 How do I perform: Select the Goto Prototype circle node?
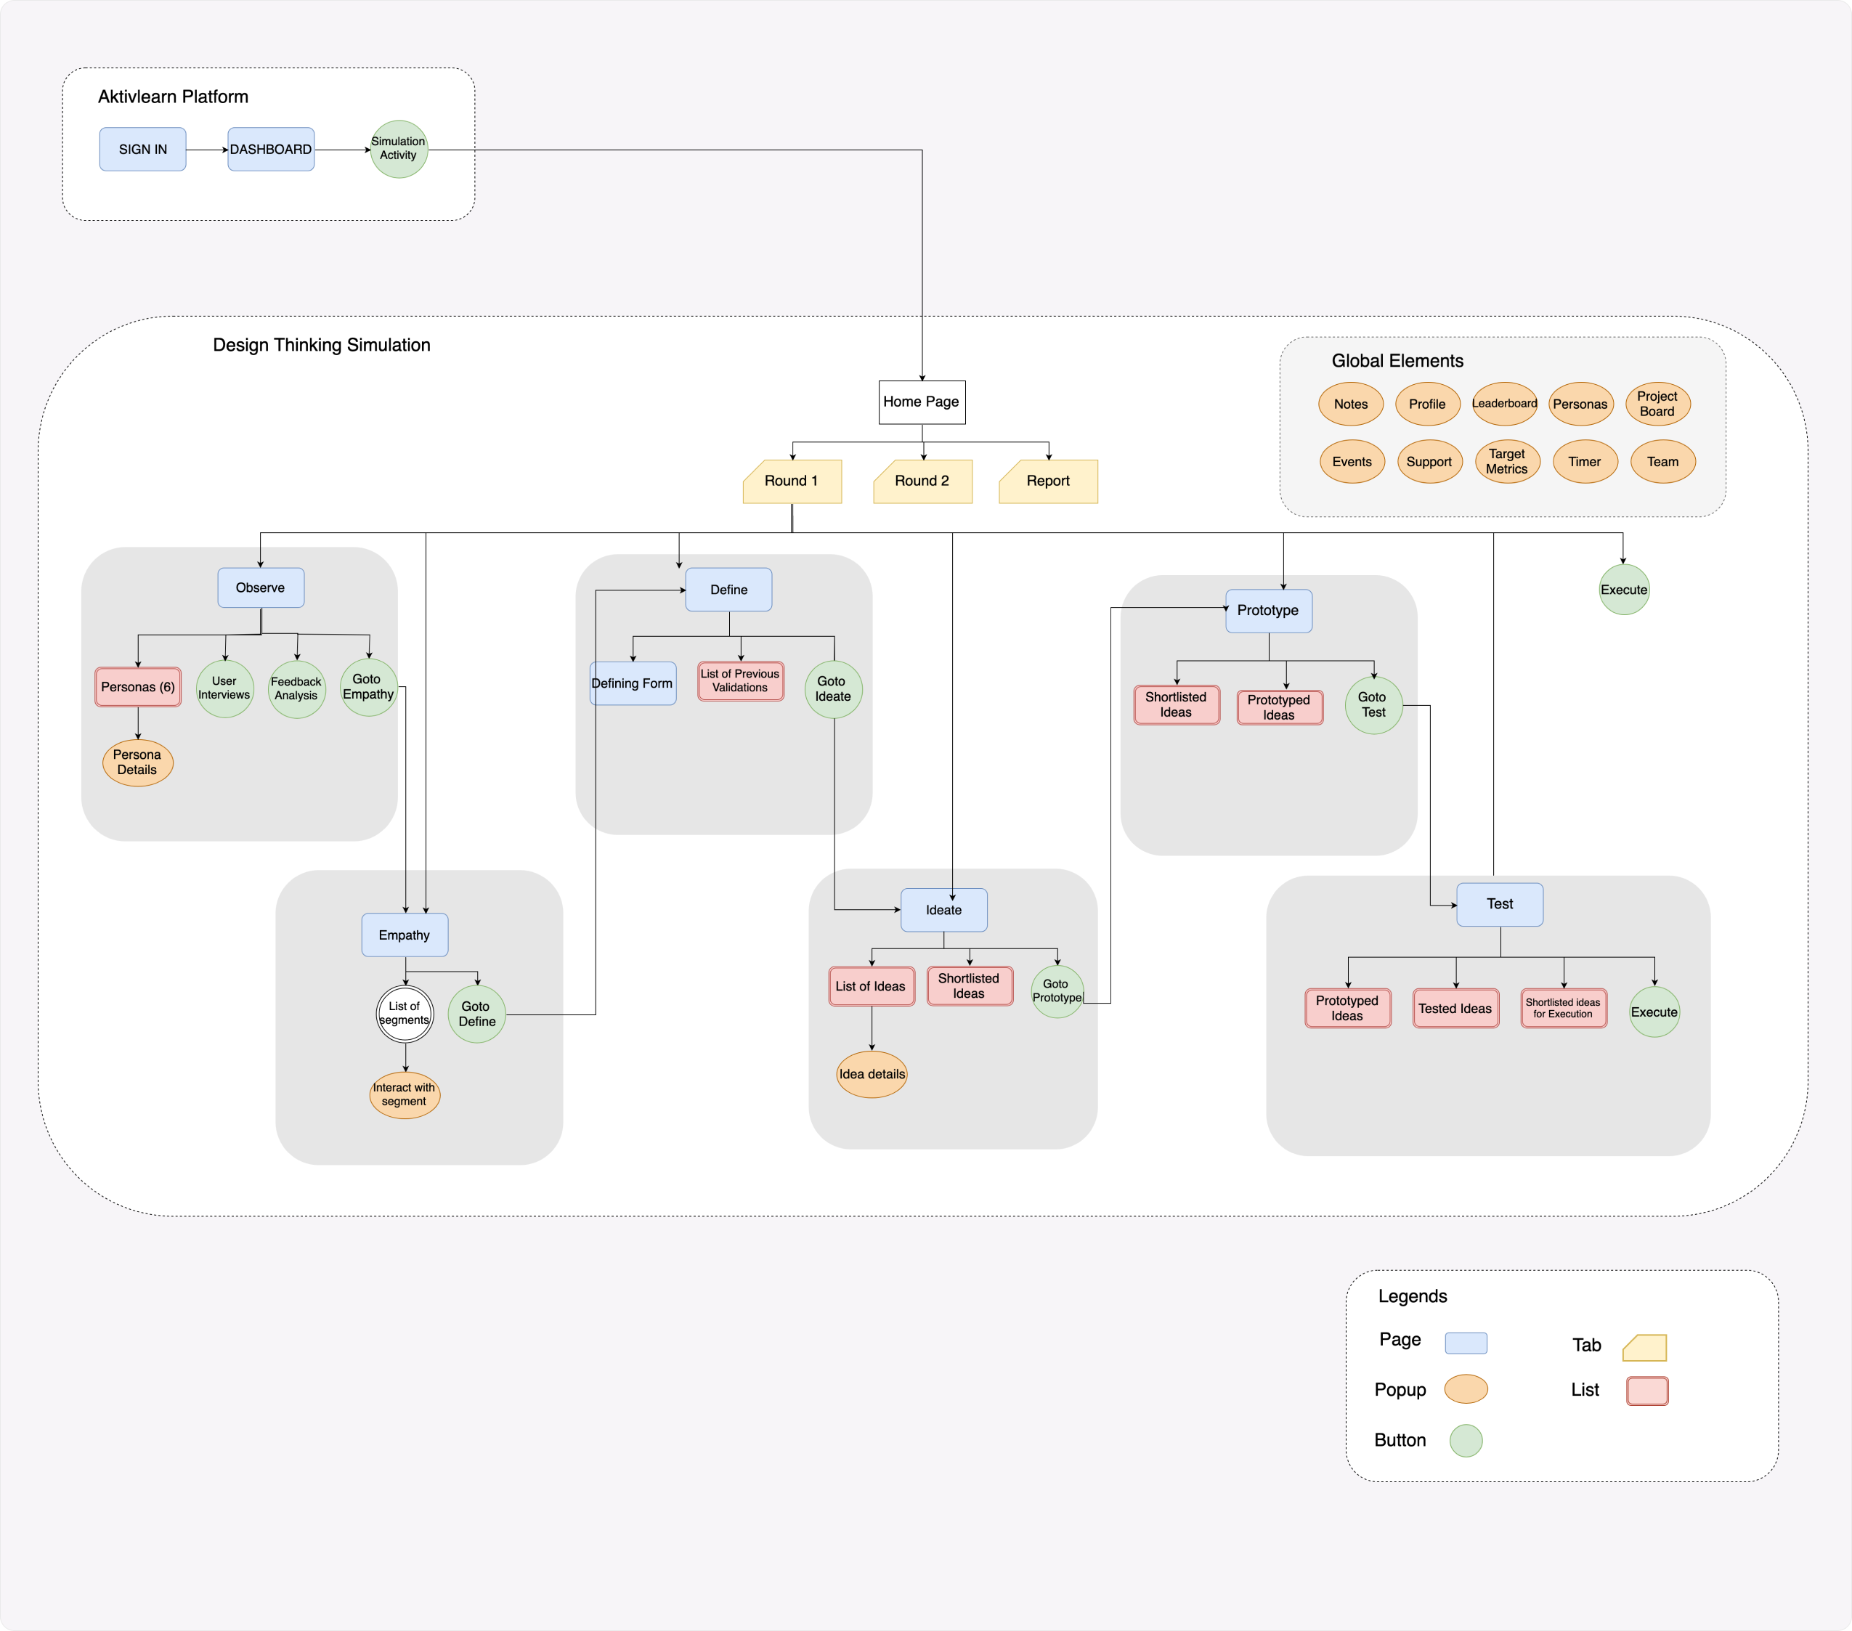point(1057,991)
